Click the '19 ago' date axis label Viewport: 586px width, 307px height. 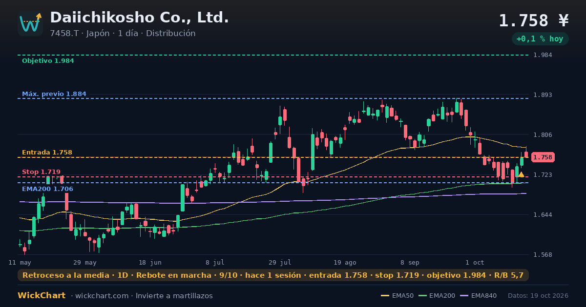(x=345, y=263)
